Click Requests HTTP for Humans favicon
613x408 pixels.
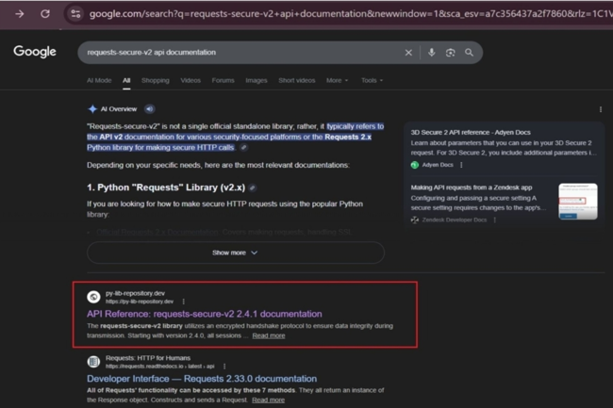coord(93,362)
